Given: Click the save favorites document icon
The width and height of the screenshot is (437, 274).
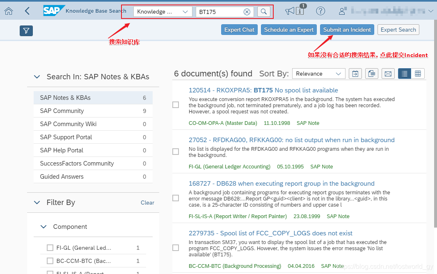Looking at the screenshot, I should point(371,74).
